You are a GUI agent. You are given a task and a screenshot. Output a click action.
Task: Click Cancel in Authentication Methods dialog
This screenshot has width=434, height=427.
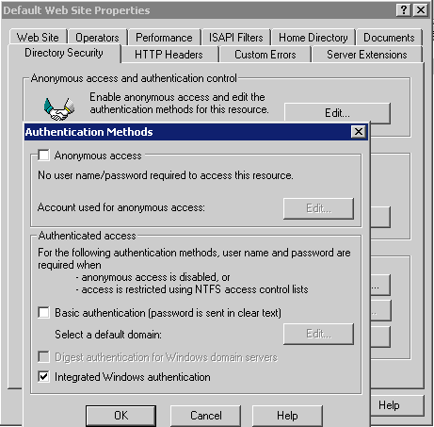point(206,416)
